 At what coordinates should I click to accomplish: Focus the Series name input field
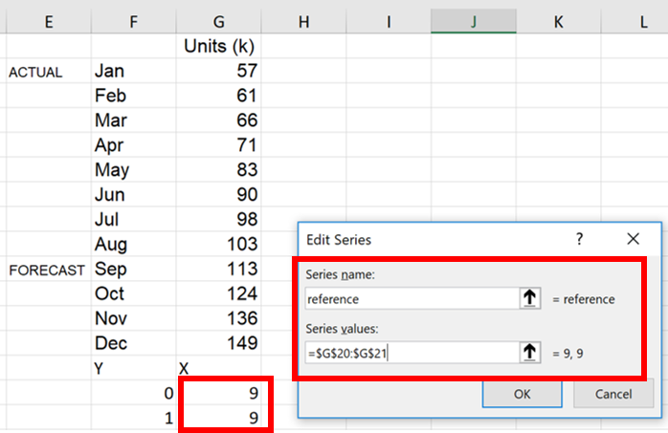[x=412, y=298]
